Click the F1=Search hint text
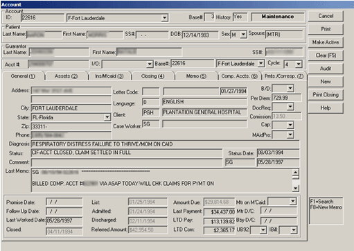Image resolution: width=354 pixels, height=251 pixels. [321, 202]
